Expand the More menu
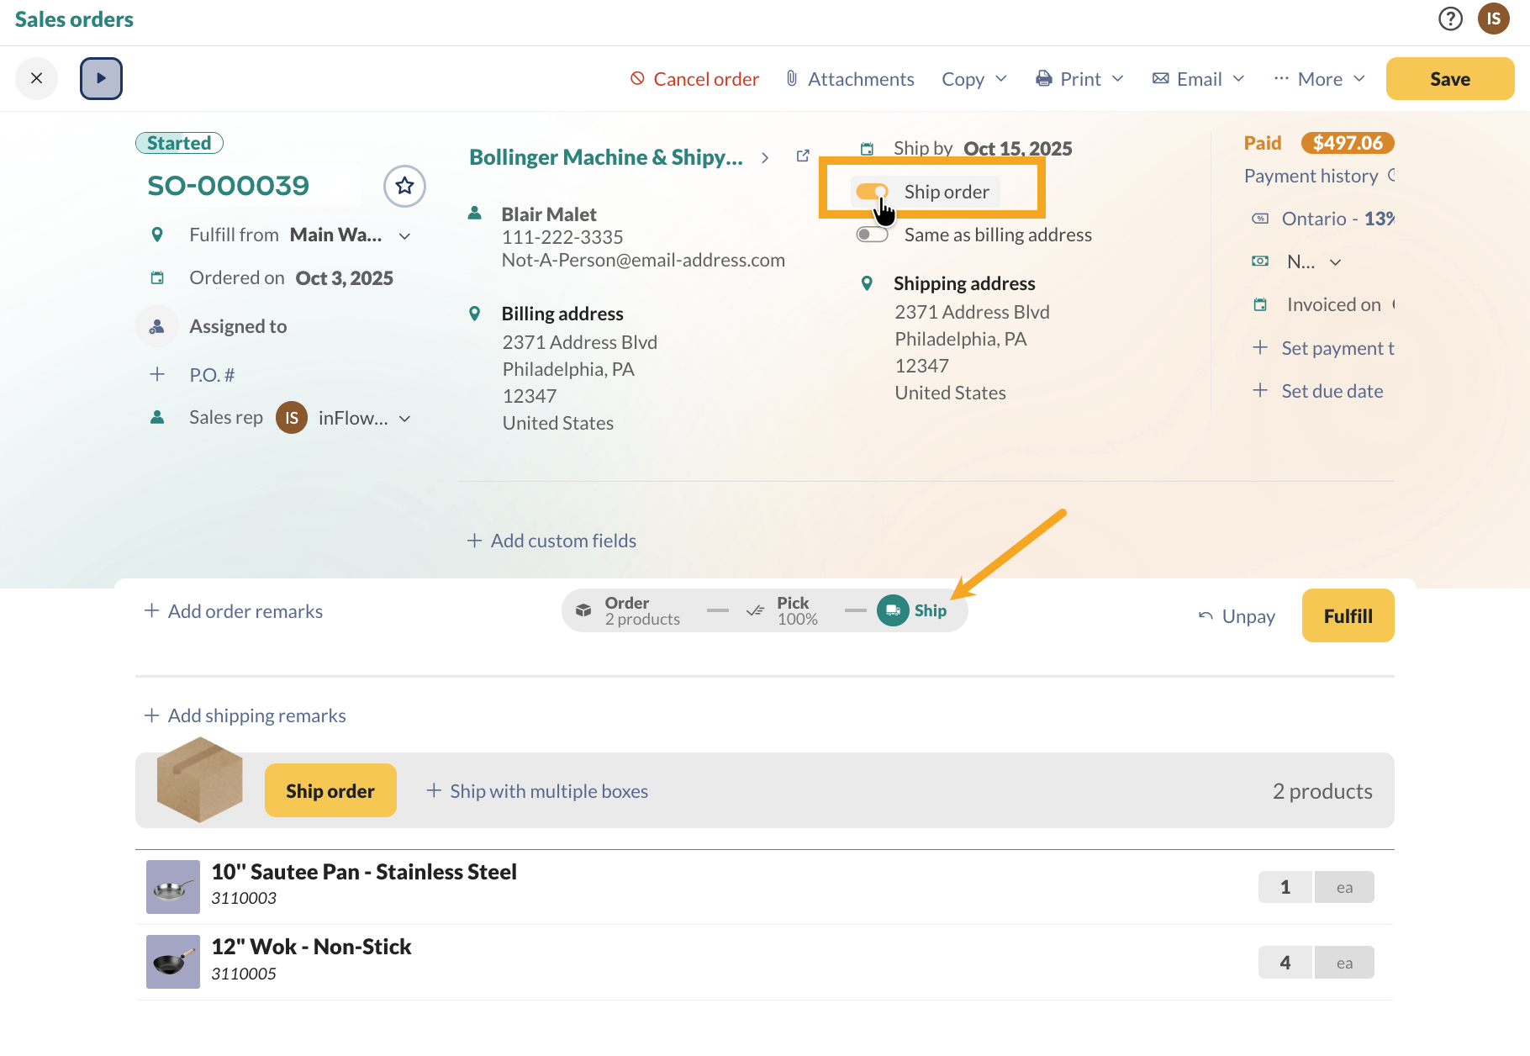 [1318, 78]
